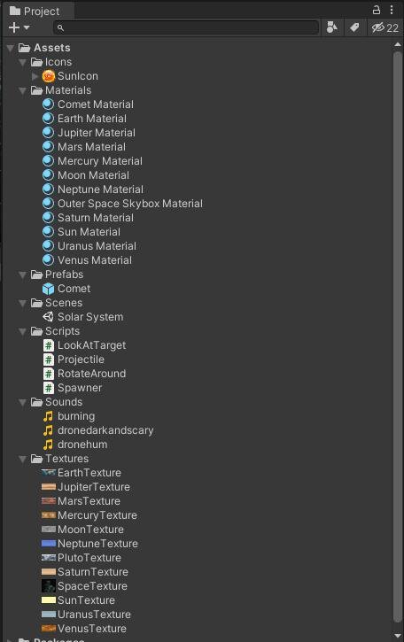
Task: Expand the SunIcon asset arrow
Action: [35, 76]
